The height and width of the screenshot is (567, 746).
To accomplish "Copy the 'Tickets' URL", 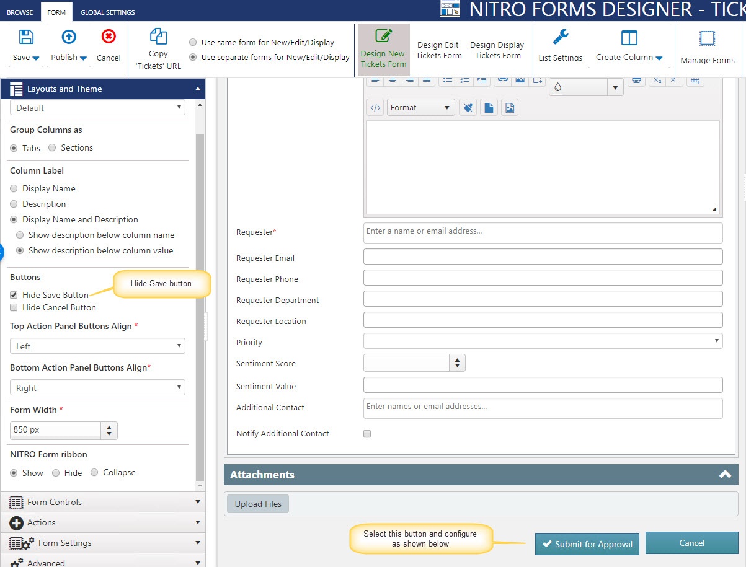I will pyautogui.click(x=158, y=37).
